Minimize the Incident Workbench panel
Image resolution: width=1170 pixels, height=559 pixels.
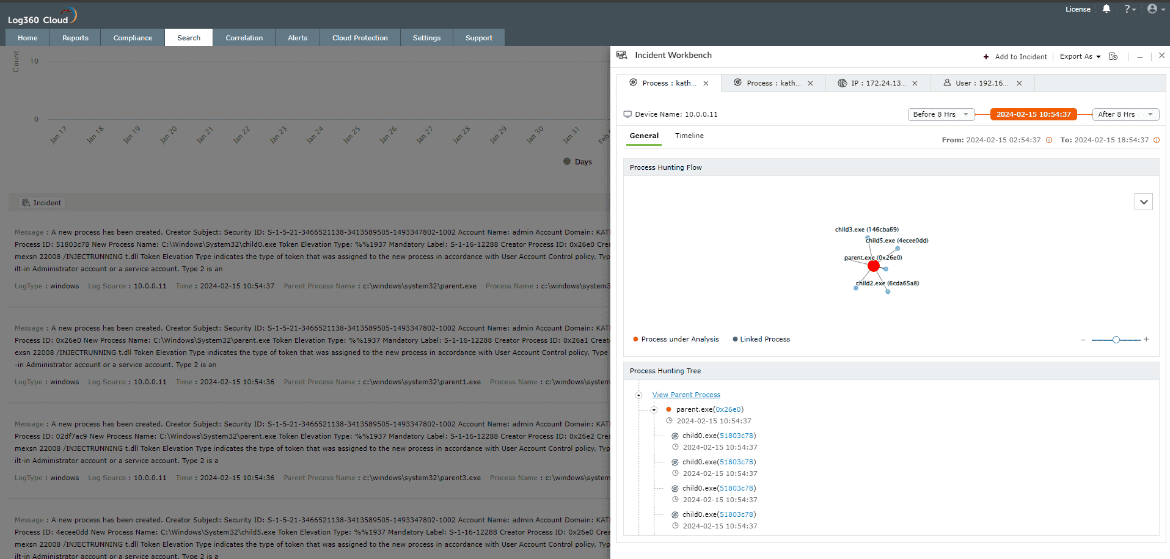click(1140, 56)
